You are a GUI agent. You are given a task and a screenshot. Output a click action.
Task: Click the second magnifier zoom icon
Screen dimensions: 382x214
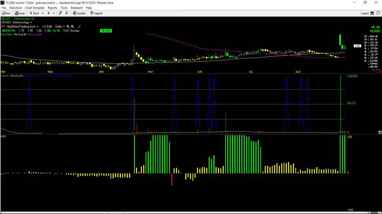pos(73,27)
